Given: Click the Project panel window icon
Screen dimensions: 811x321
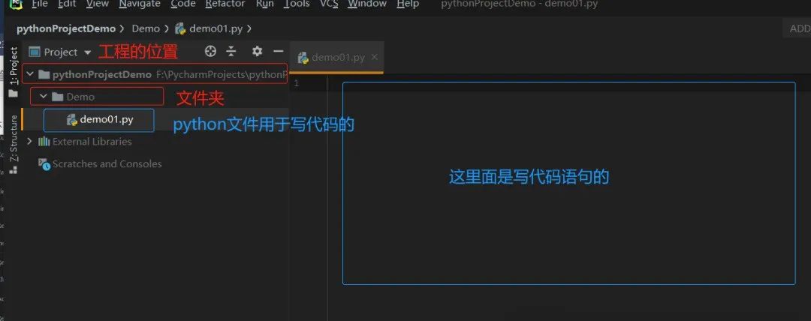Looking at the screenshot, I should coord(34,52).
